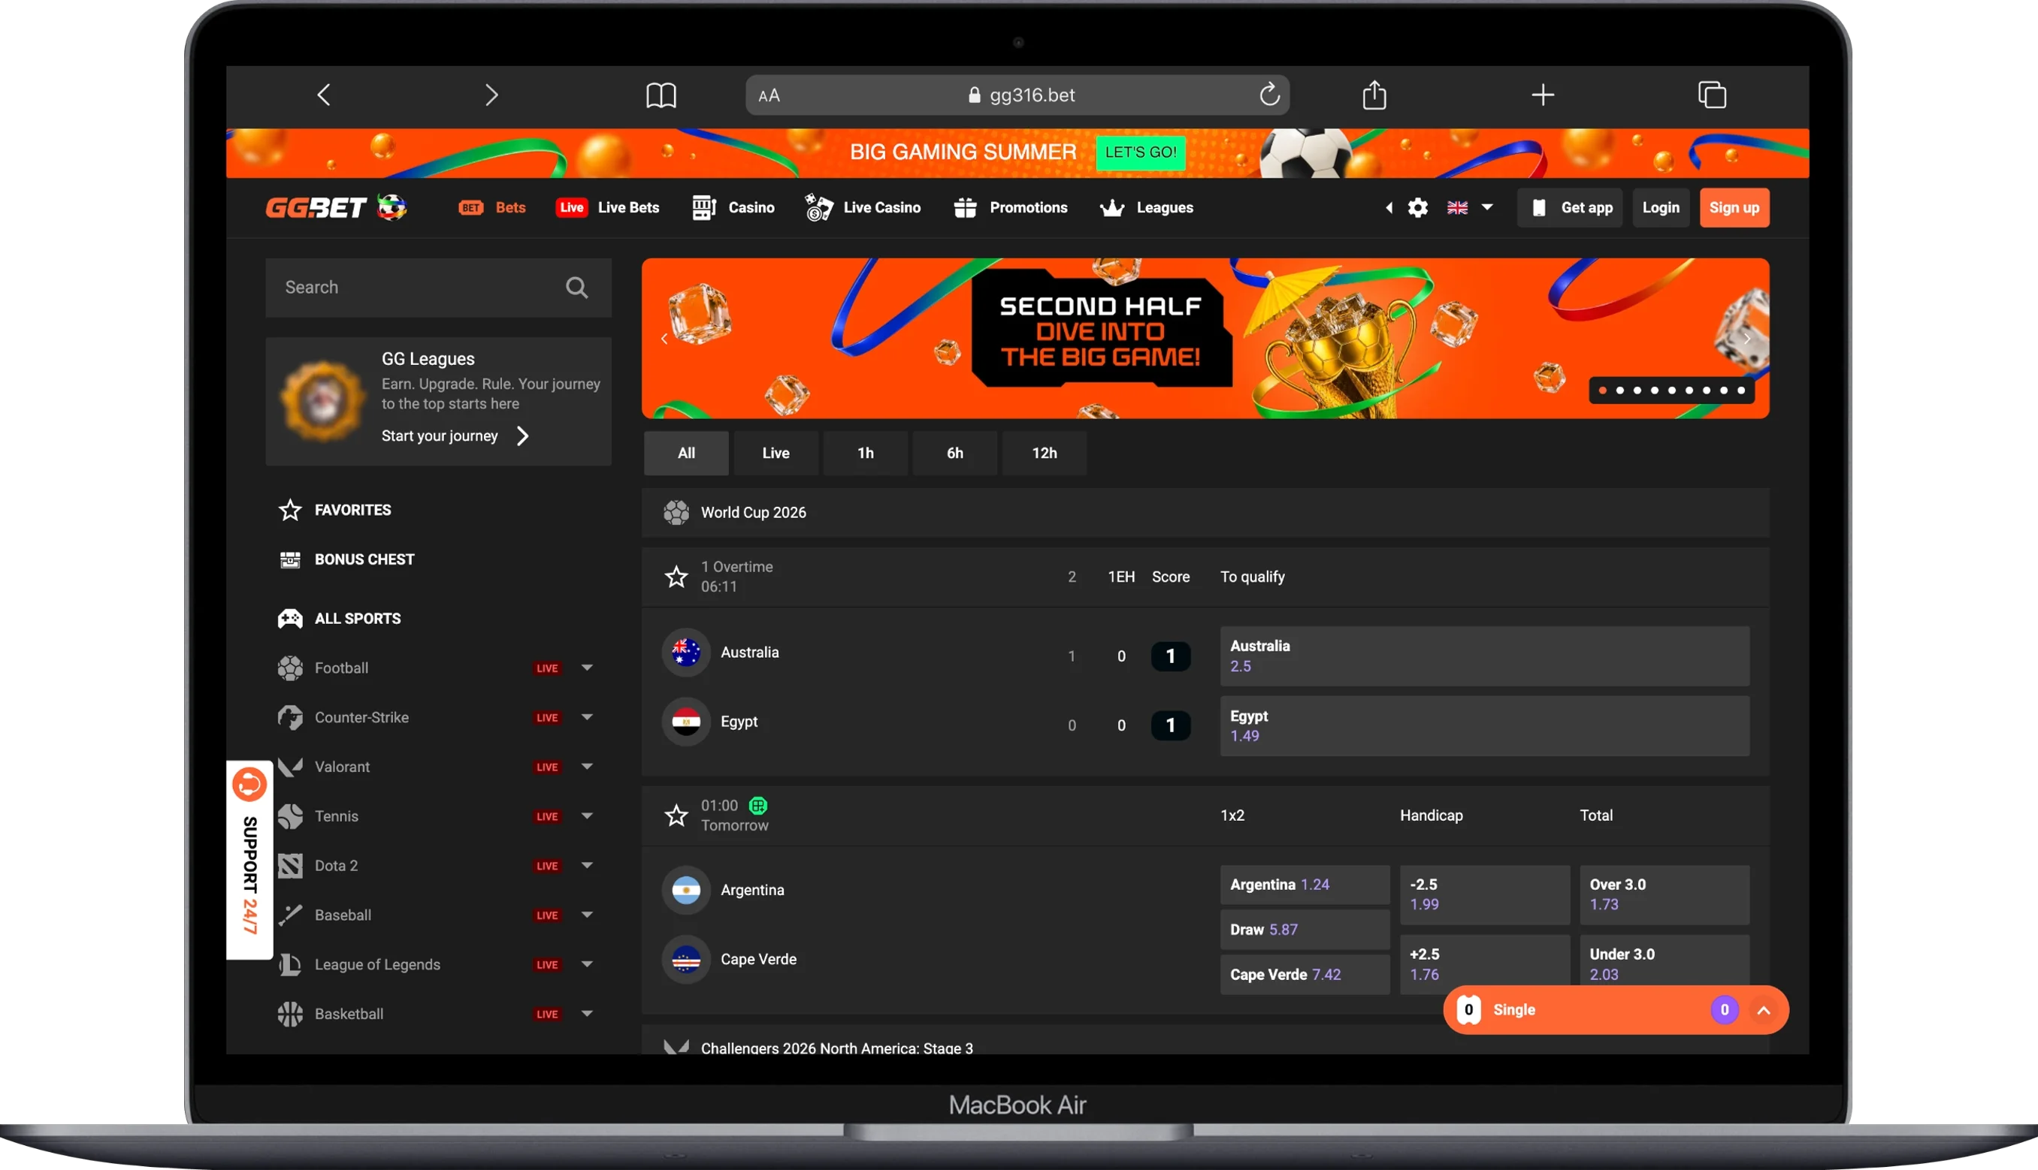Select Baseball in the sports list
This screenshot has height=1170, width=2038.
pyautogui.click(x=343, y=915)
